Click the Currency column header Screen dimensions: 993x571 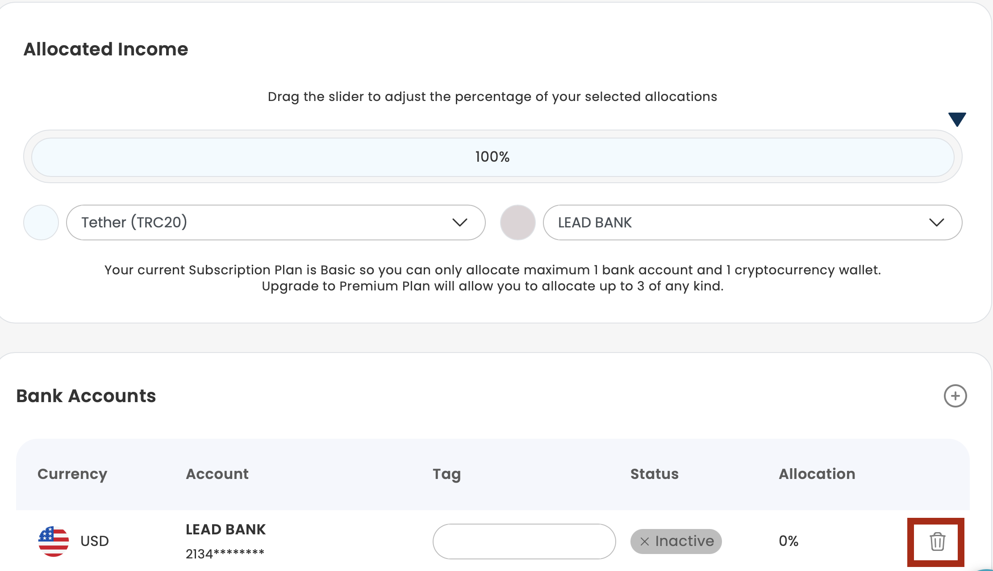tap(72, 474)
